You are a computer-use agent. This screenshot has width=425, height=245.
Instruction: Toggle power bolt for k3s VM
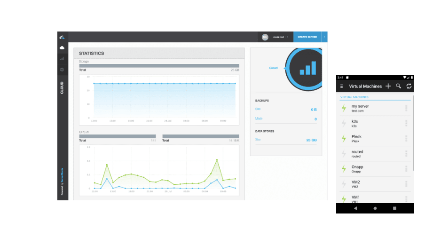[x=344, y=123]
